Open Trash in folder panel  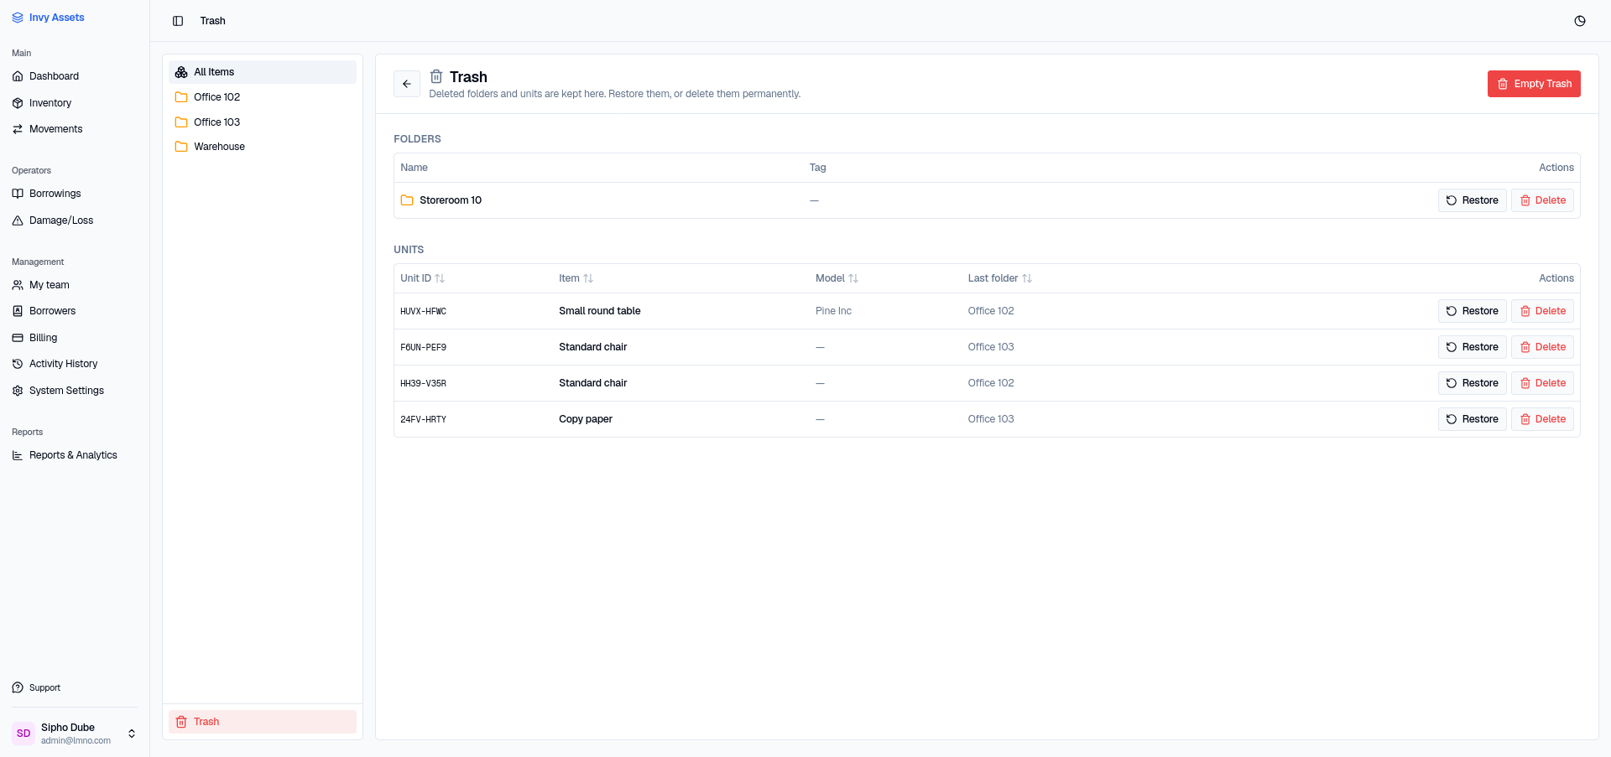263,722
